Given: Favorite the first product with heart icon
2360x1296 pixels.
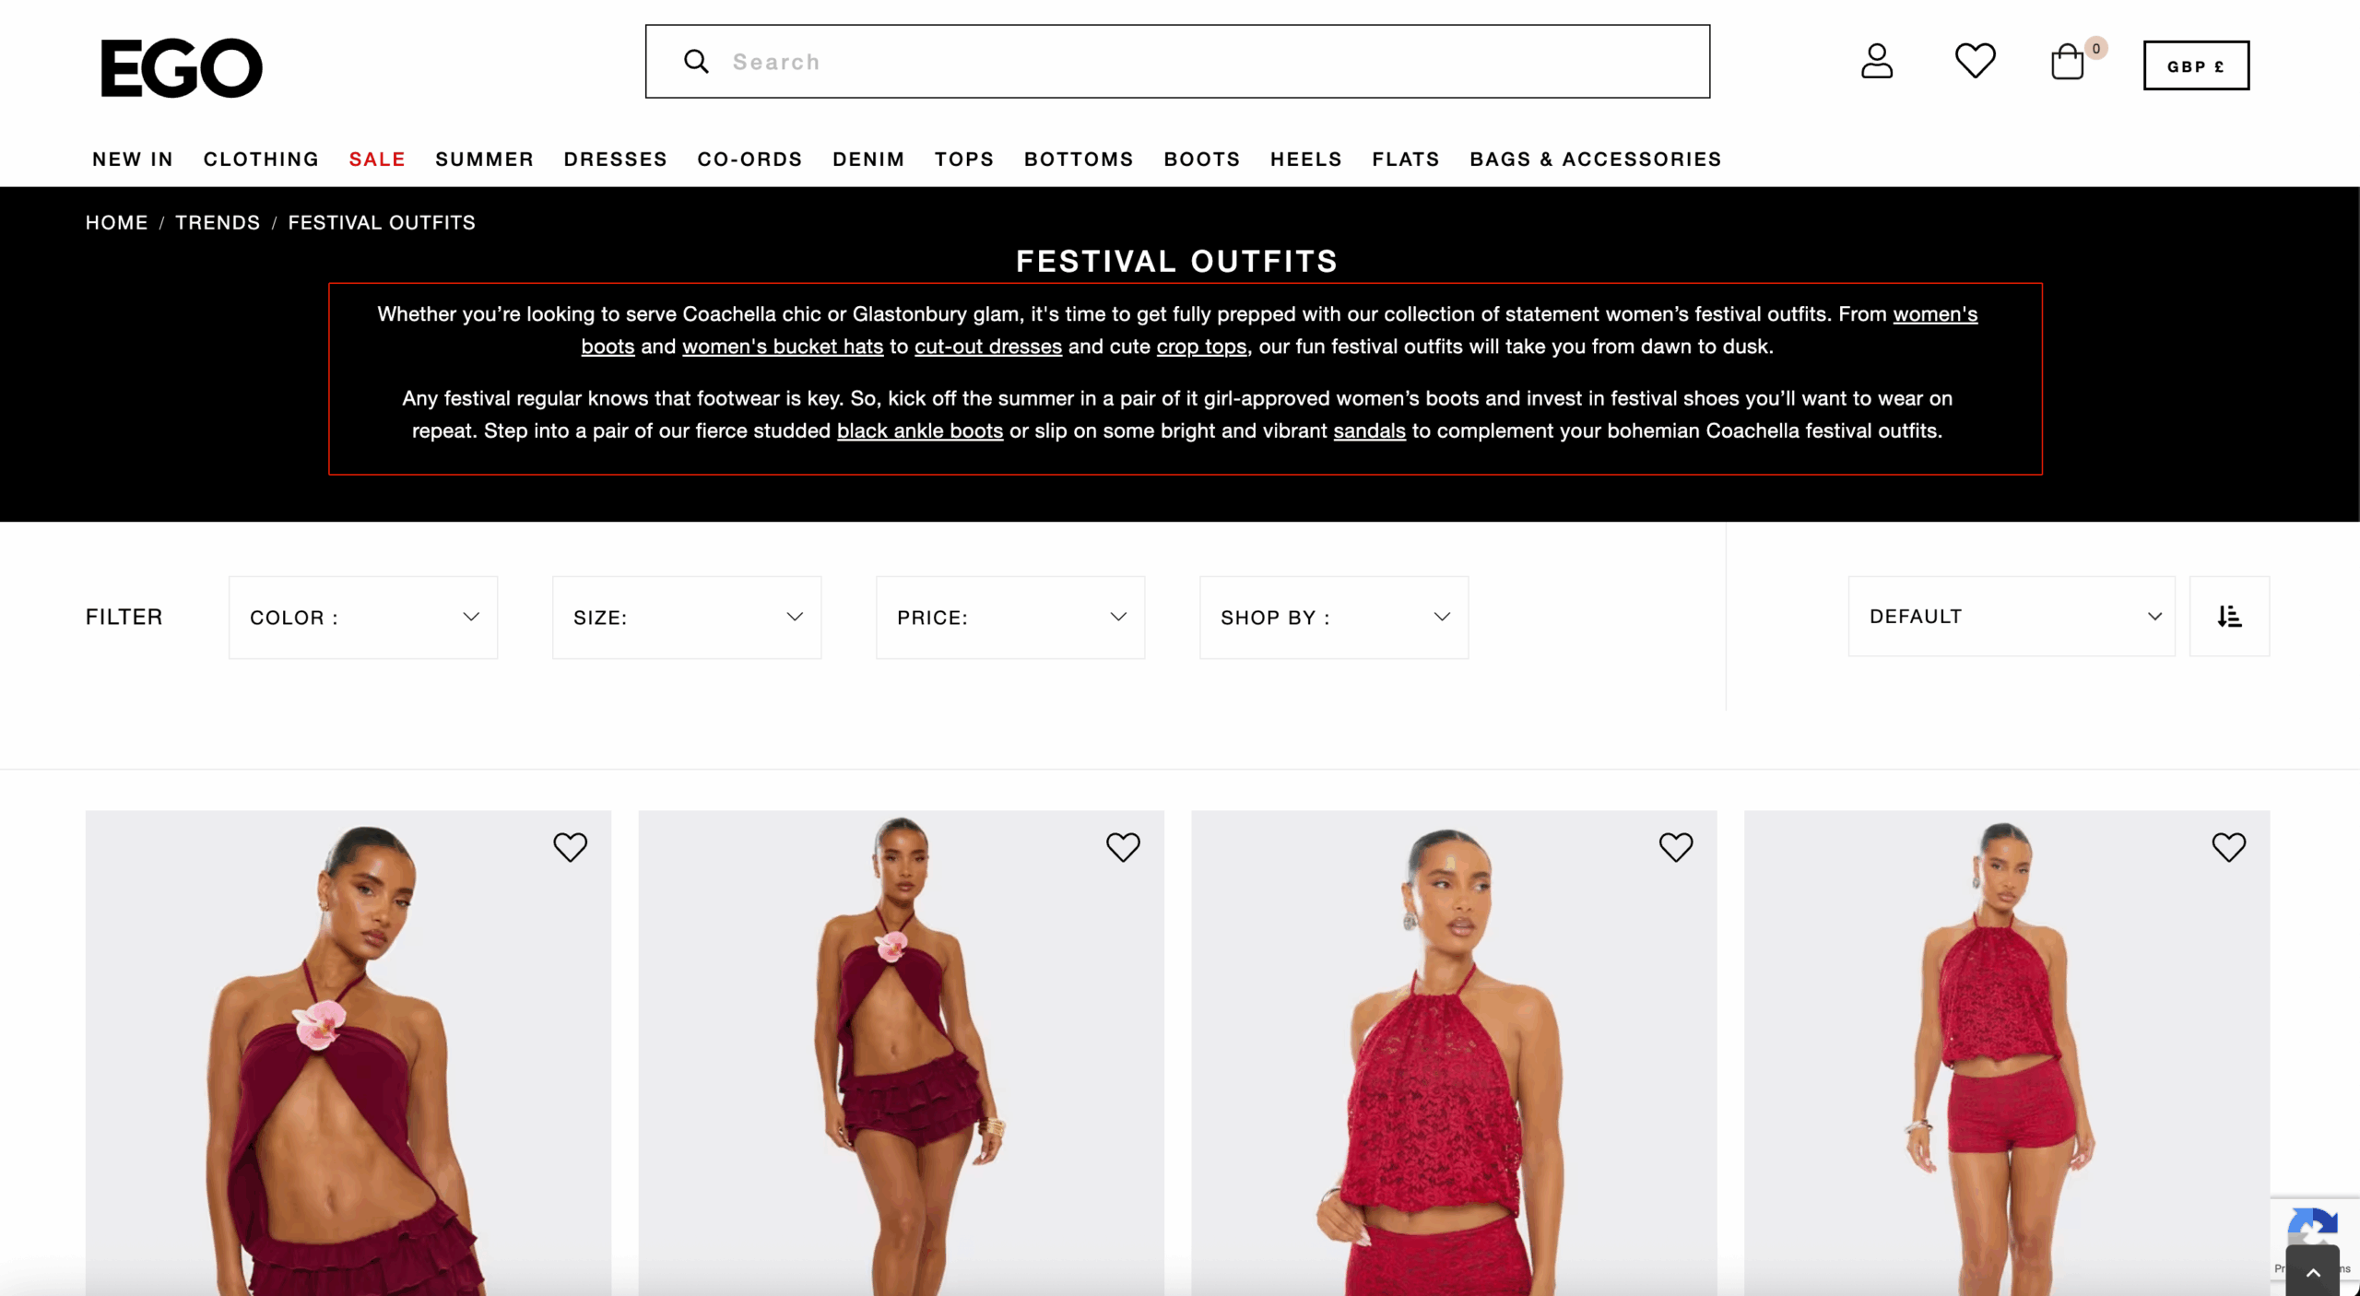Looking at the screenshot, I should [570, 847].
